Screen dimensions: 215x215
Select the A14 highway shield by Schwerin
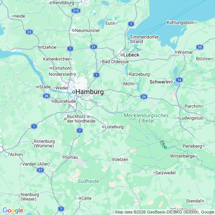[x=179, y=80]
